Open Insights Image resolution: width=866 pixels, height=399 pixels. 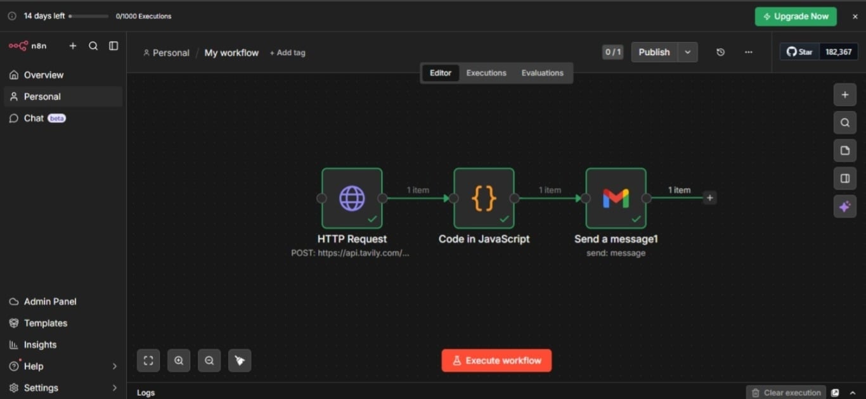[63, 345]
